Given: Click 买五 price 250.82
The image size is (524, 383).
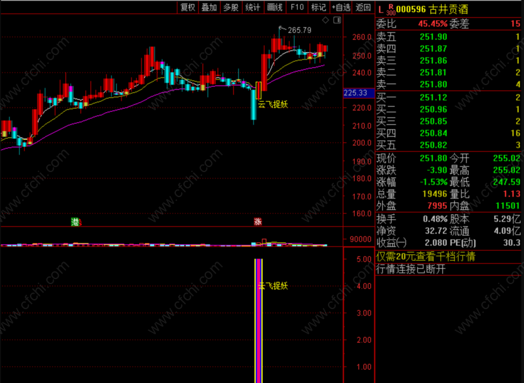Looking at the screenshot, I should 433,145.
